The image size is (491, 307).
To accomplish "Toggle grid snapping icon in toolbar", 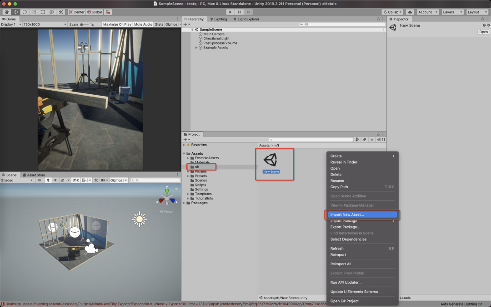I will (108, 12).
